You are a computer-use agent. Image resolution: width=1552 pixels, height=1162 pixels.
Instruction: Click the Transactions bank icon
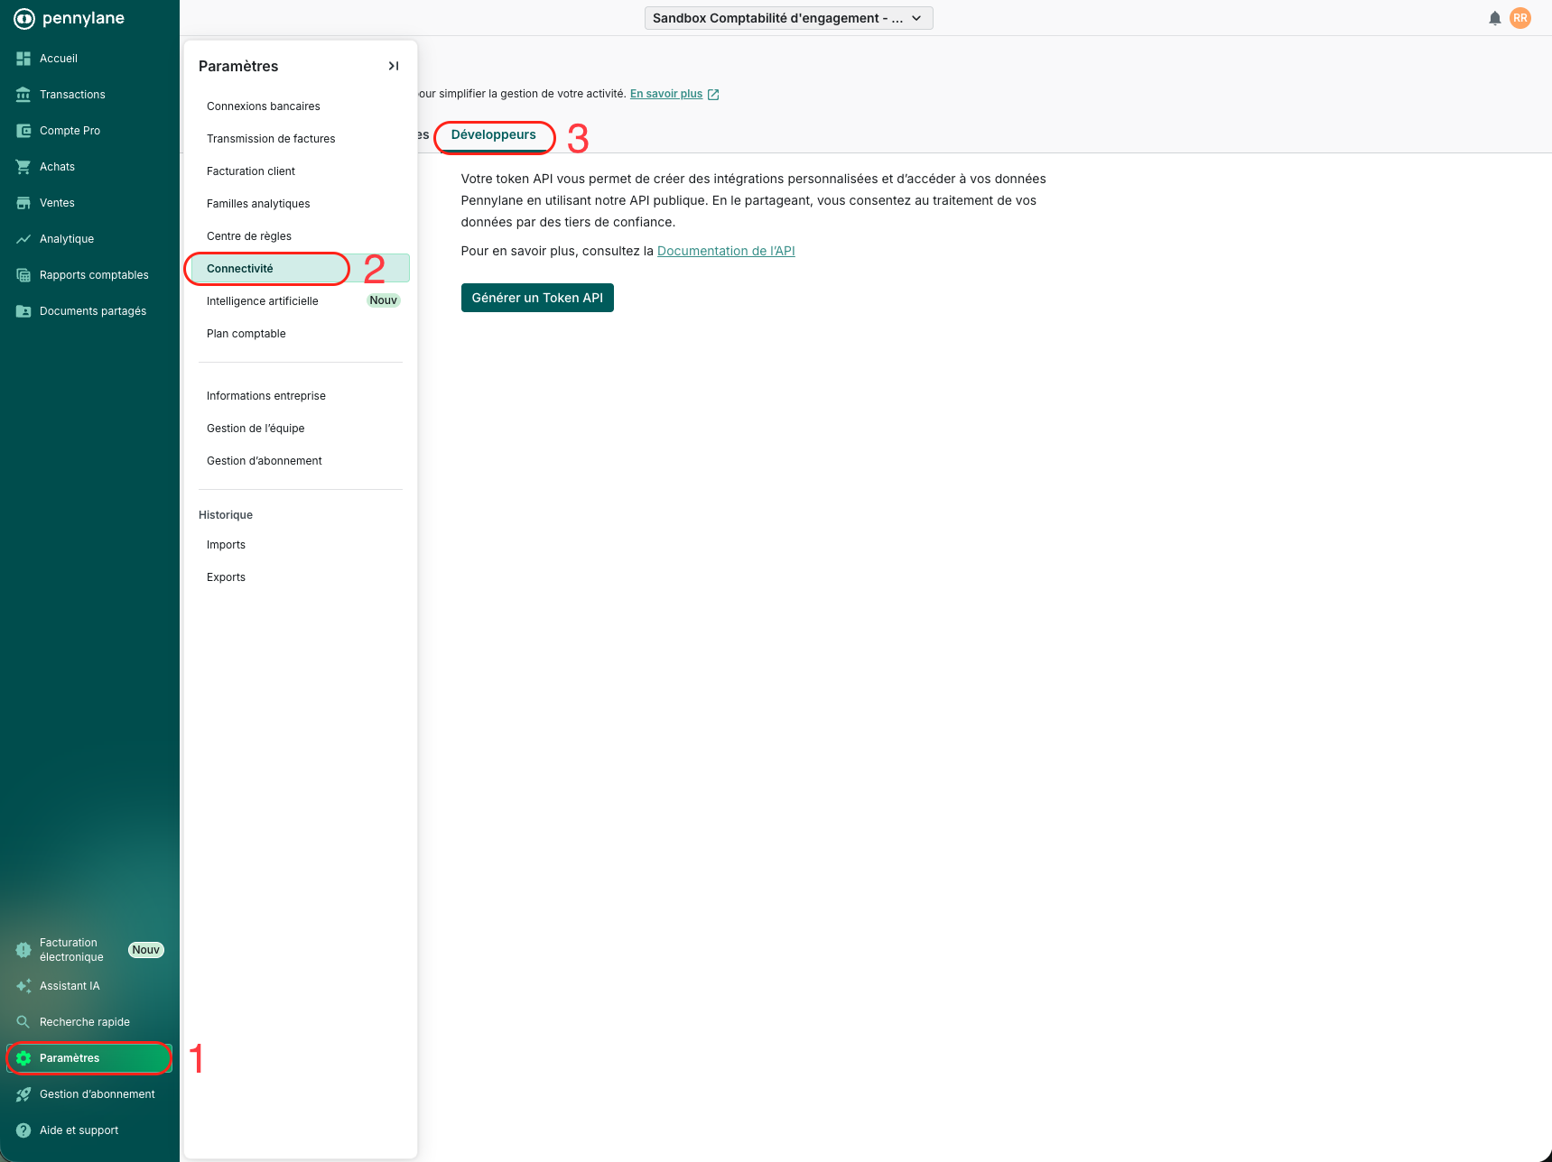pos(23,95)
